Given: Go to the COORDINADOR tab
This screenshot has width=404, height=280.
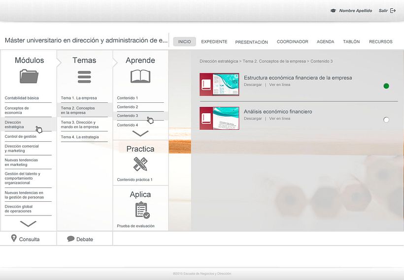Looking at the screenshot, I should [293, 41].
